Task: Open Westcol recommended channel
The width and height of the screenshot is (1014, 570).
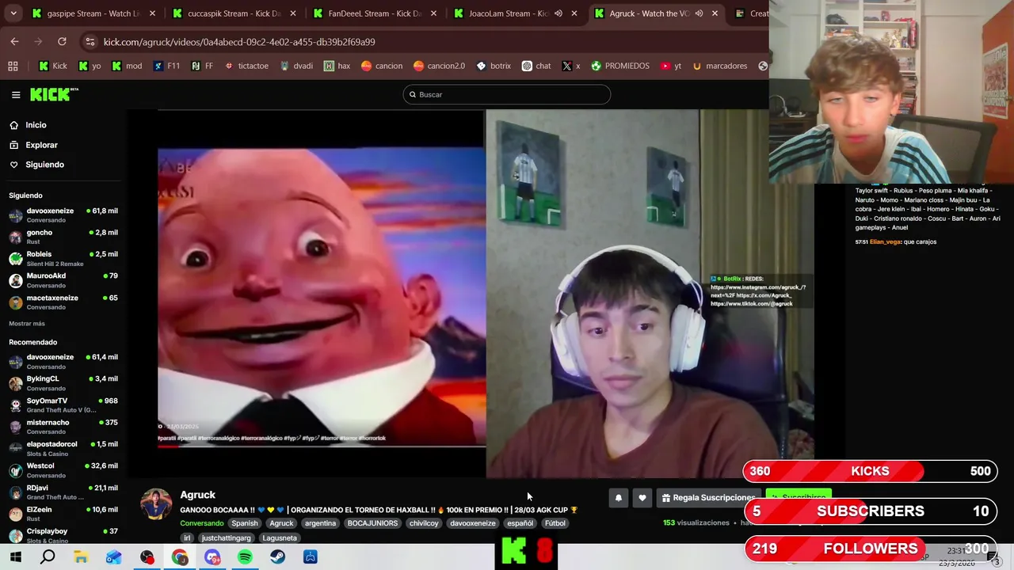Action: 63,470
